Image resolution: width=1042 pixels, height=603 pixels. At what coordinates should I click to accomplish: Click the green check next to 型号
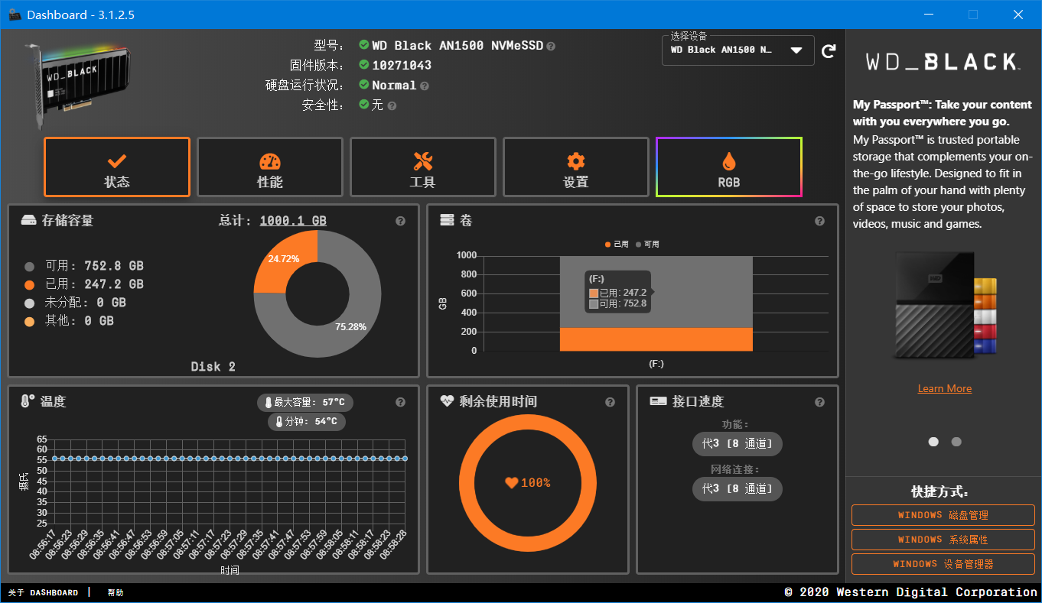(x=364, y=45)
